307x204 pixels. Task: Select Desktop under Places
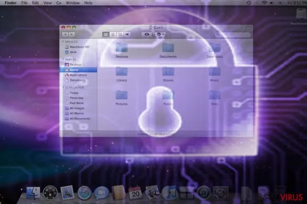(78, 65)
